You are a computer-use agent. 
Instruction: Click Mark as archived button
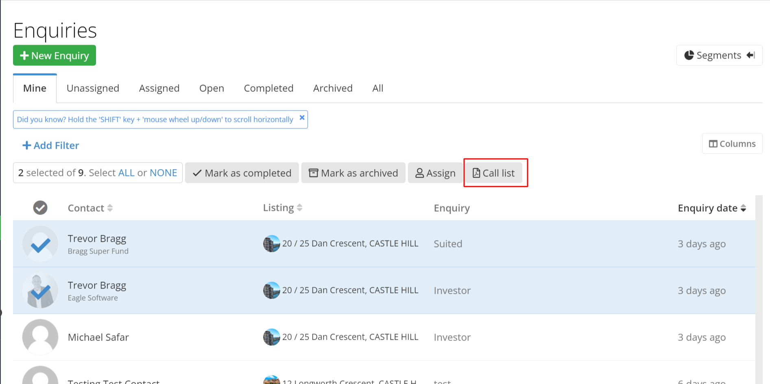pos(353,173)
